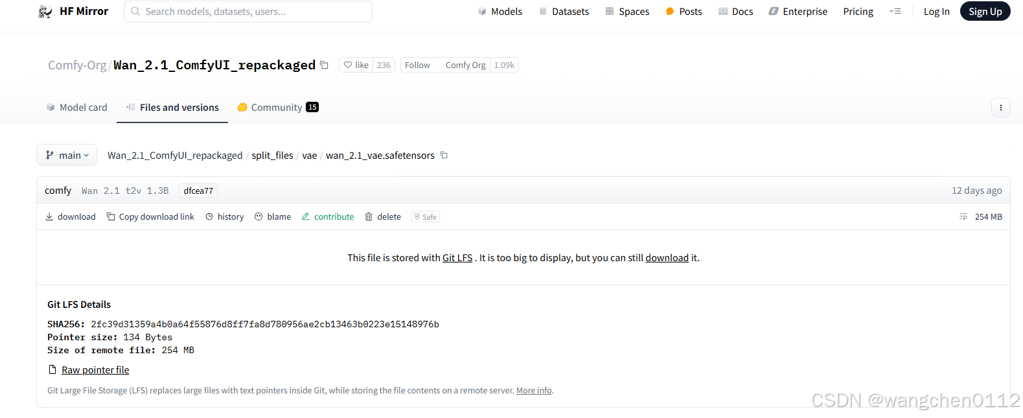Screen dimensions: 1023x418
Task: Open the Docs page
Action: (735, 12)
